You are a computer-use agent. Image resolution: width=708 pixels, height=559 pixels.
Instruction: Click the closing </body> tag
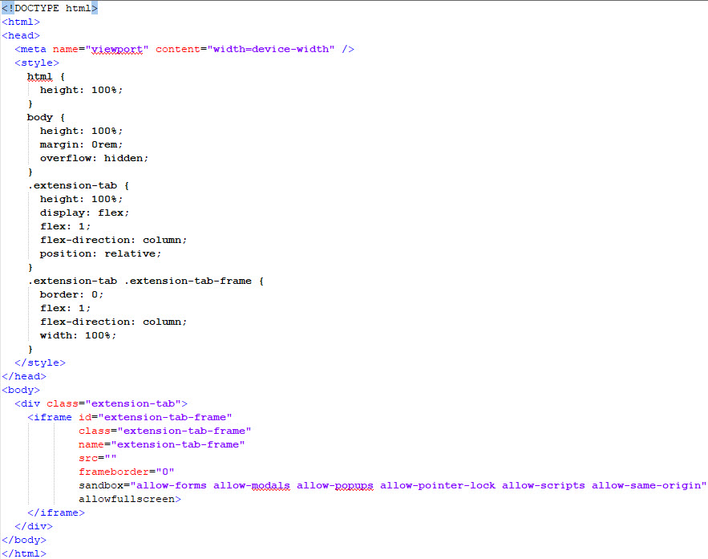[x=24, y=540]
